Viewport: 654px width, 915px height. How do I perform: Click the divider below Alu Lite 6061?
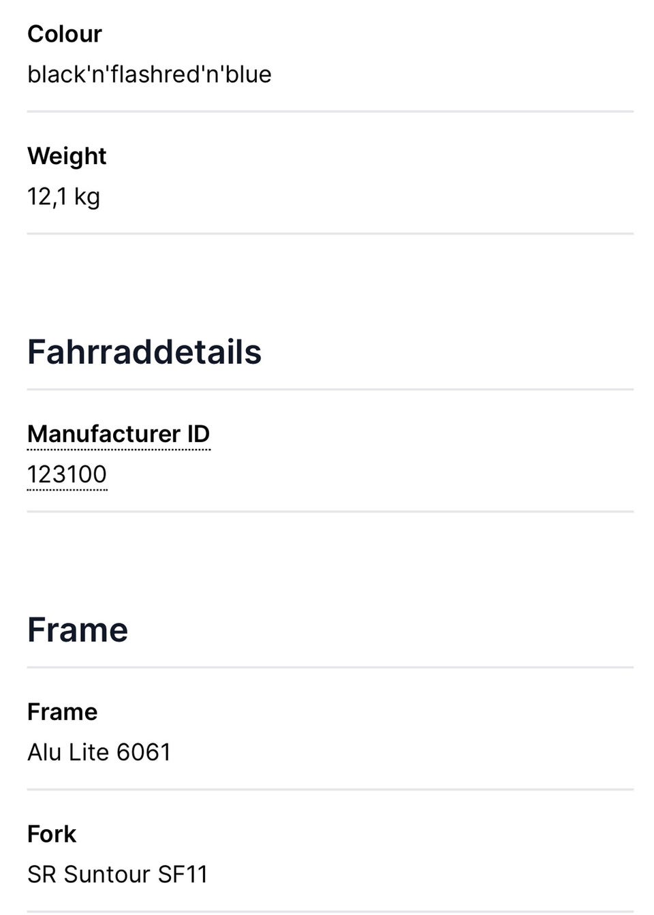330,790
